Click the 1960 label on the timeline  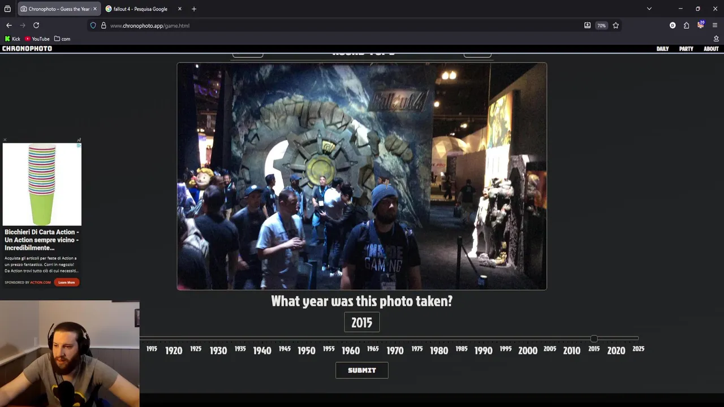coord(351,350)
